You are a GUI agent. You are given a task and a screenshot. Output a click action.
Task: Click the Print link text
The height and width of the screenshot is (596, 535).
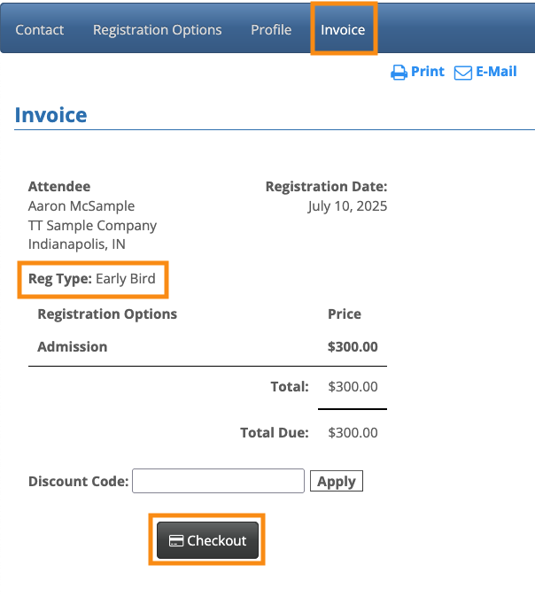tap(428, 72)
